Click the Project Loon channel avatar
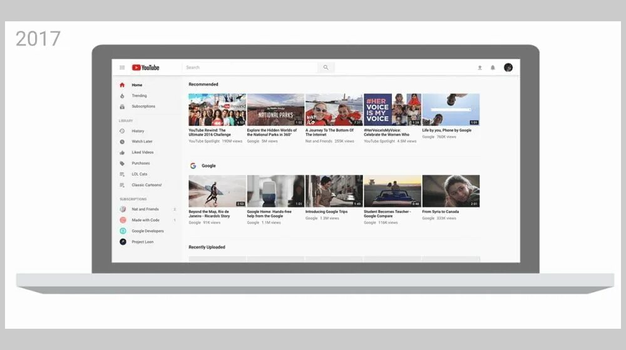The image size is (626, 350). (x=123, y=242)
